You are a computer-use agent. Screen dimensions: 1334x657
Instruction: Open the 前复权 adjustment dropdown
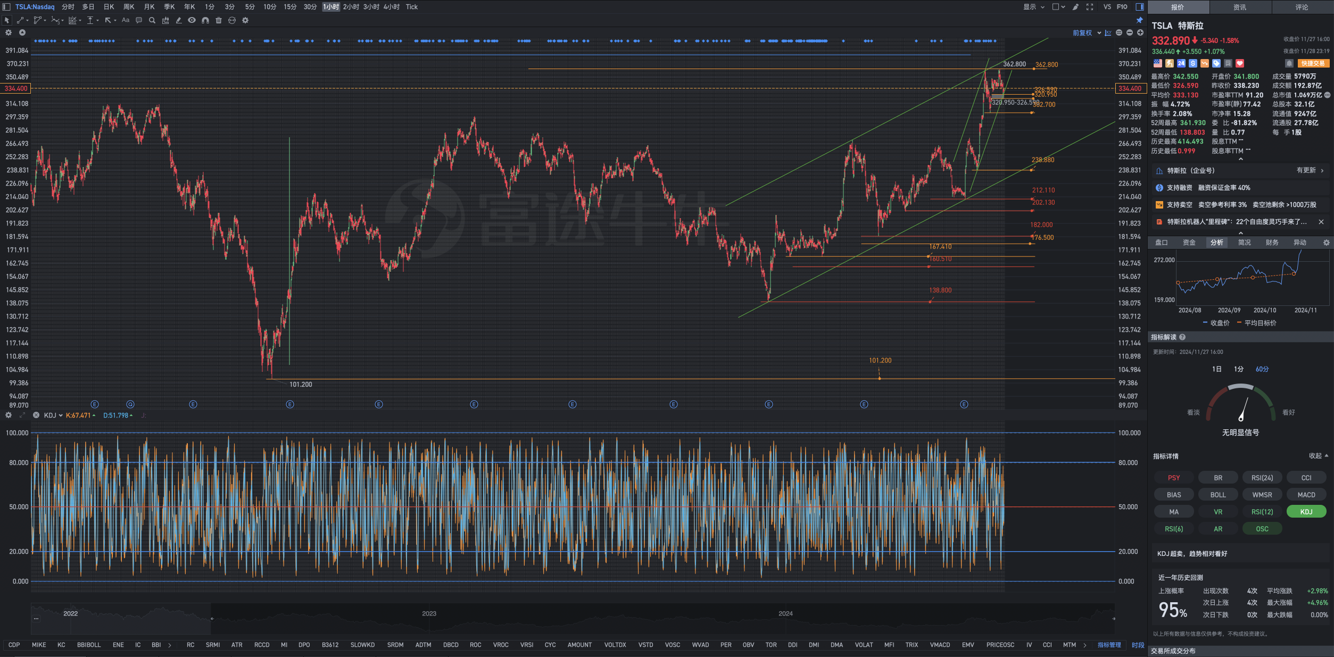coord(1087,33)
